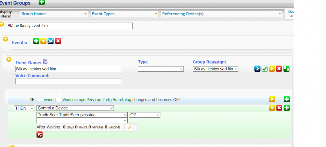The height and width of the screenshot is (147, 326).
Task: Collapse the event group yellow arrow at top
Action: point(2,24)
